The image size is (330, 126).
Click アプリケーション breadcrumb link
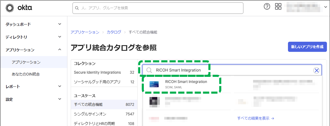point(85,32)
